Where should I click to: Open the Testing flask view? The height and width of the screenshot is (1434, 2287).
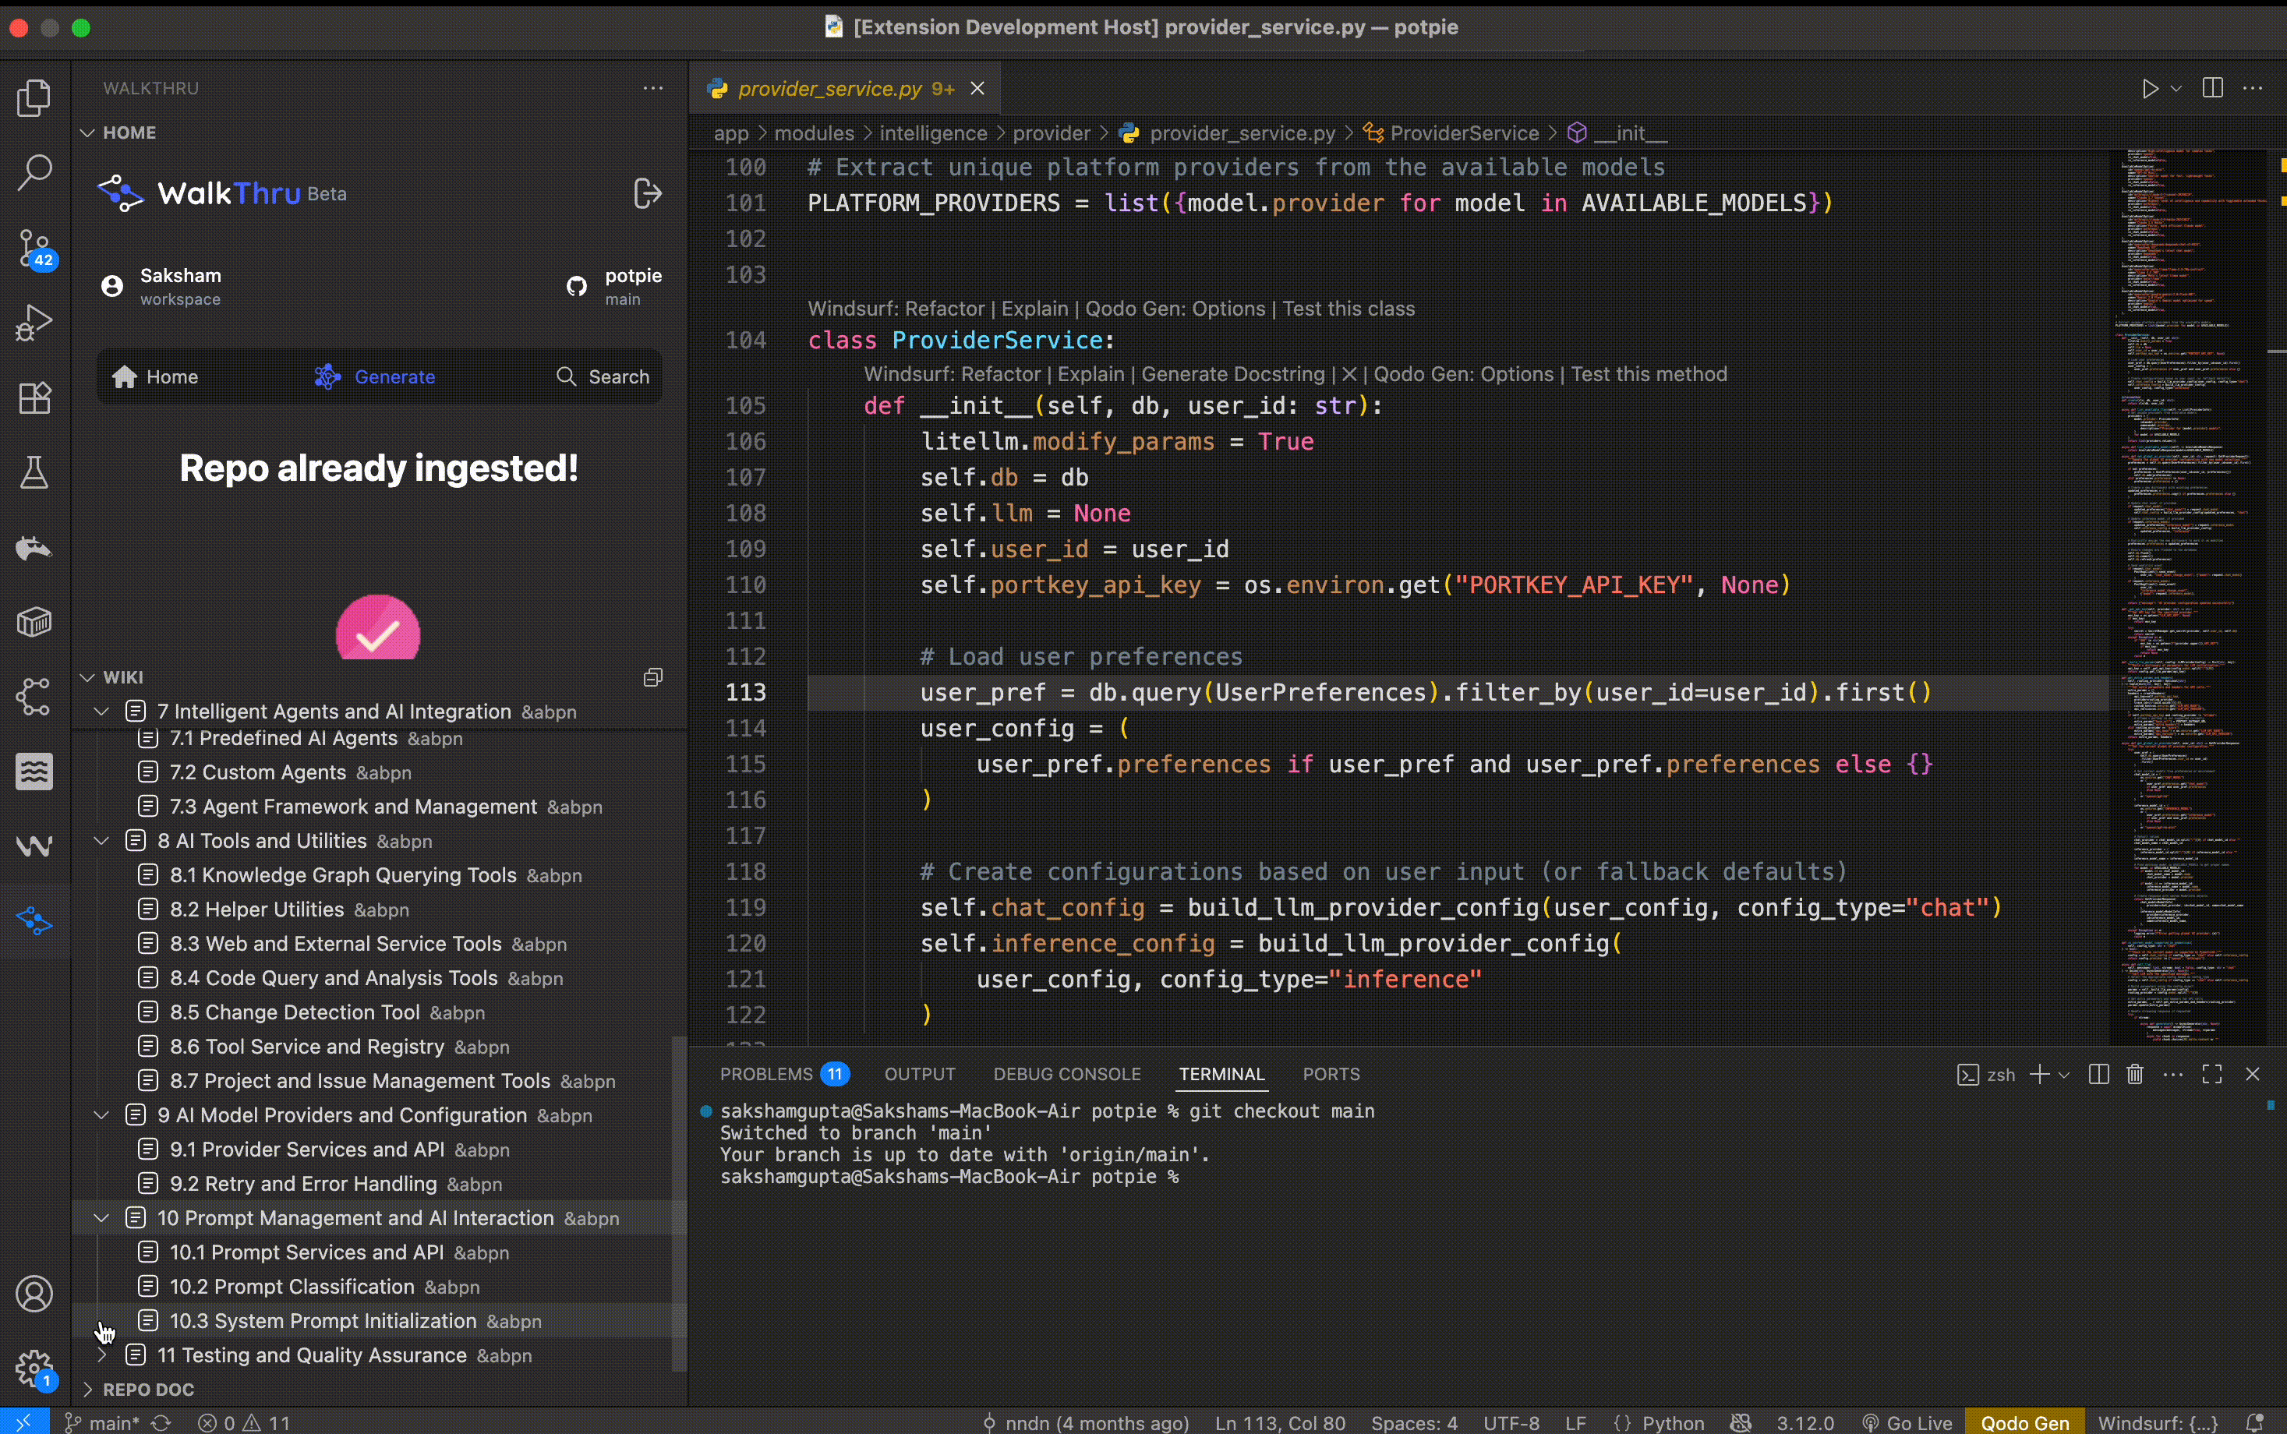coord(35,472)
